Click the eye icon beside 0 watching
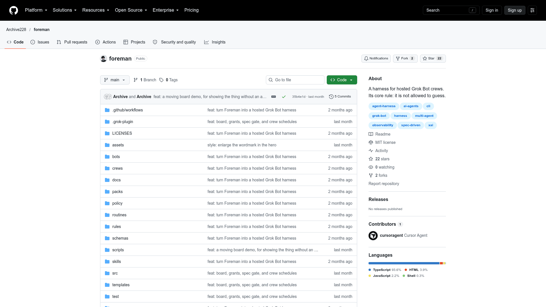This screenshot has width=546, height=307. 371,167
